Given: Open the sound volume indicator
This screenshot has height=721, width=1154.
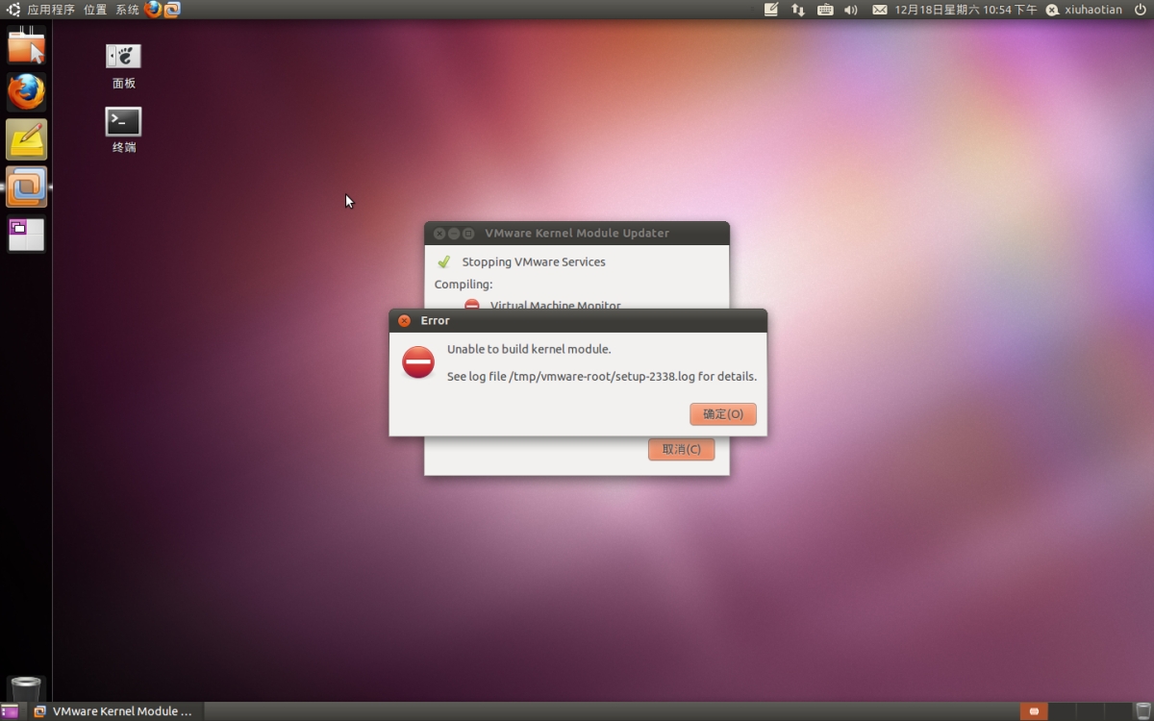Looking at the screenshot, I should coord(851,10).
